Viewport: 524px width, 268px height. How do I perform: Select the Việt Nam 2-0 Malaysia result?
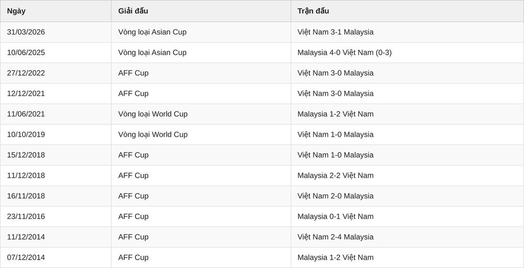tap(407, 196)
